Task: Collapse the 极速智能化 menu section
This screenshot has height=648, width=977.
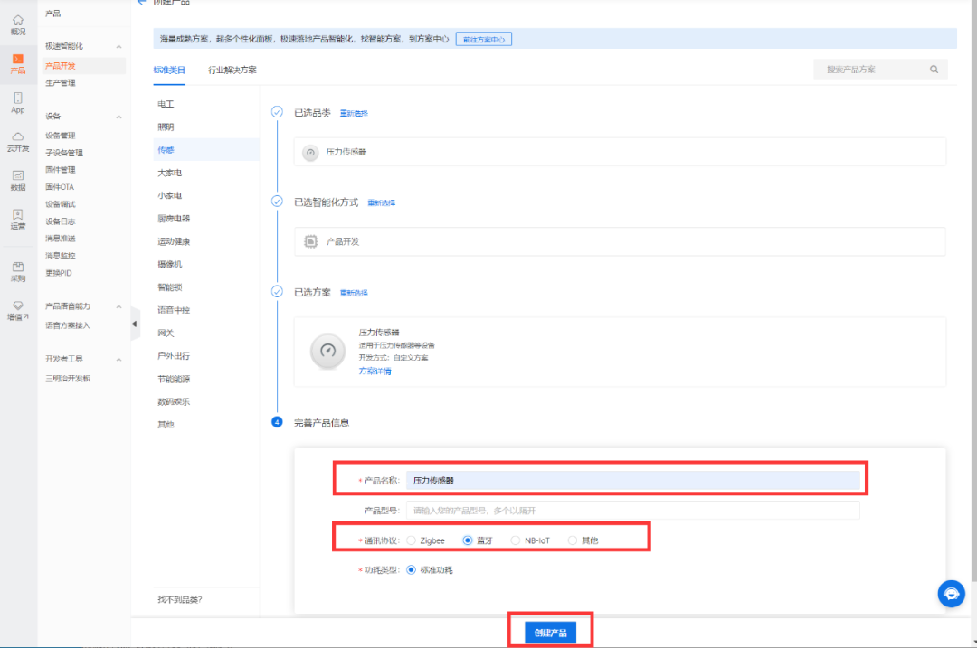Action: click(119, 47)
